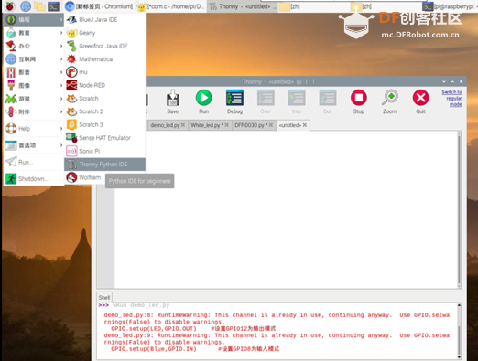
Task: Click the Chromium taskbar window button
Action: click(100, 6)
